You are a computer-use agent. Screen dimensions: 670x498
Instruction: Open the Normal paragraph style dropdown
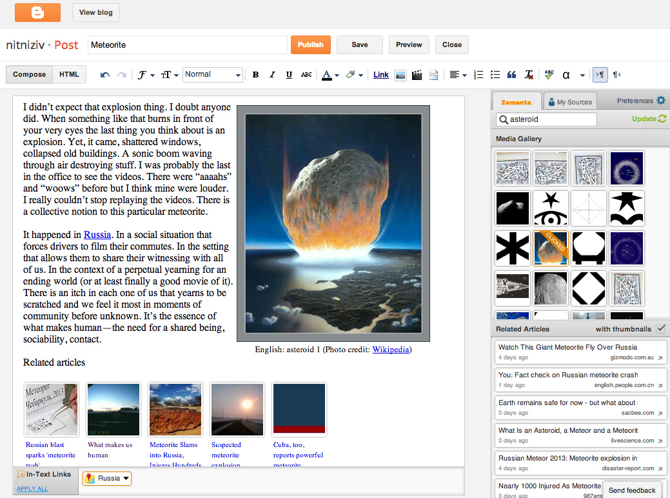click(213, 74)
